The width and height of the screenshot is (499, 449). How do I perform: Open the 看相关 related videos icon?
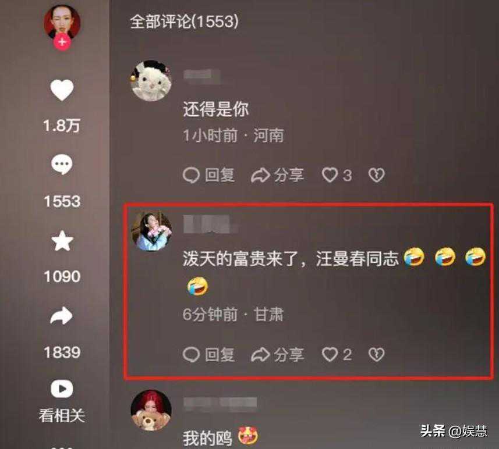click(x=62, y=389)
